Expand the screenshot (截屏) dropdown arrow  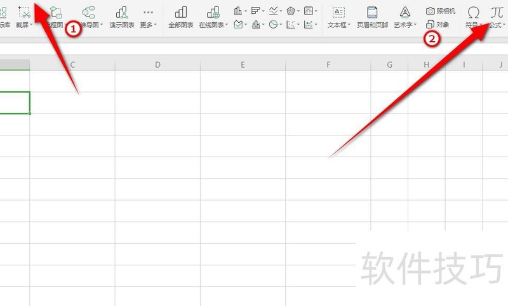[31, 25]
